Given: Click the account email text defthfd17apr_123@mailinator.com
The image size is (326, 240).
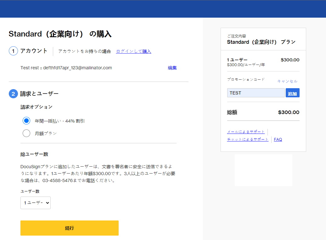Looking at the screenshot, I should tap(77, 68).
